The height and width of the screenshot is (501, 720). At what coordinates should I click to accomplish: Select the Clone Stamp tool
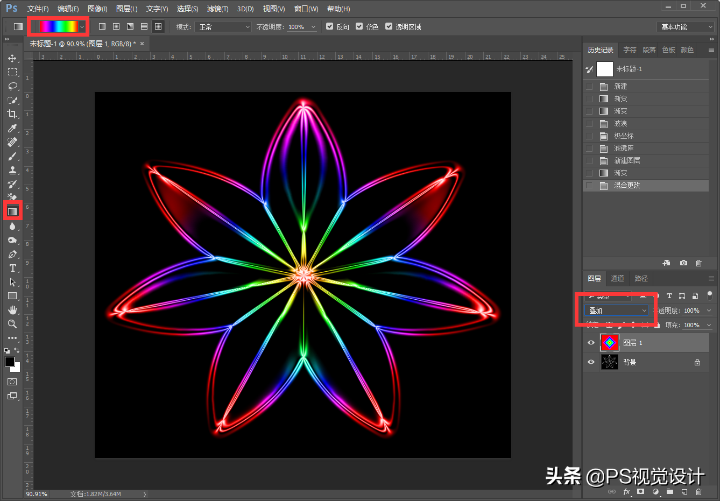click(x=12, y=170)
